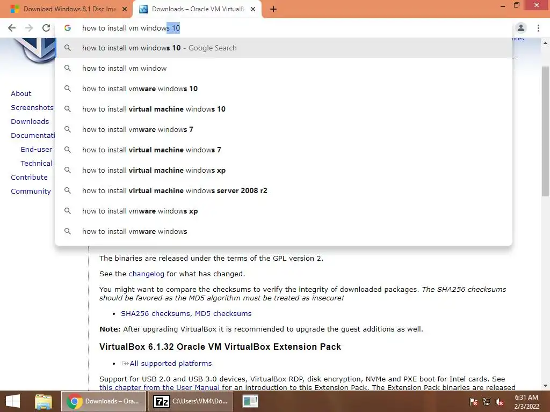Pick suggestion 'how to install vmware windows xp'
Image resolution: width=550 pixels, height=412 pixels.
click(x=284, y=211)
